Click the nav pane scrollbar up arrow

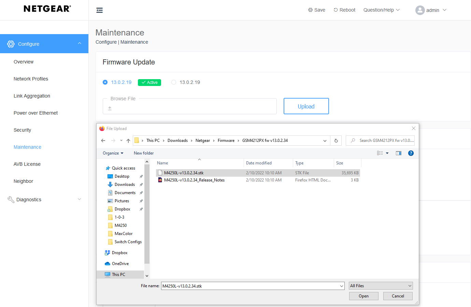[x=147, y=162]
